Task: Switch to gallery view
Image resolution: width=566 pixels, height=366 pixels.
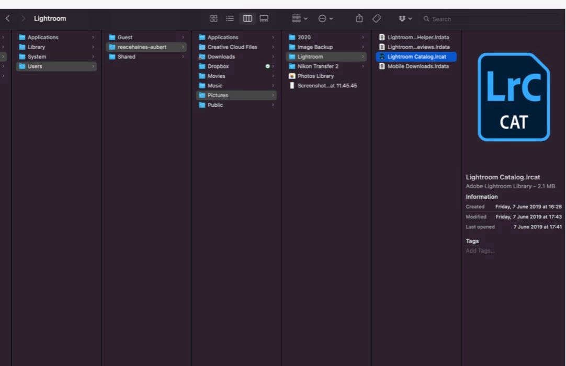Action: pos(264,18)
